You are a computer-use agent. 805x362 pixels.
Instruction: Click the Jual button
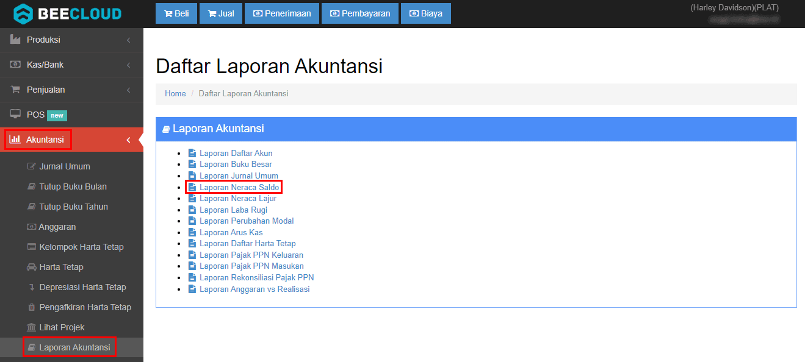tap(221, 13)
